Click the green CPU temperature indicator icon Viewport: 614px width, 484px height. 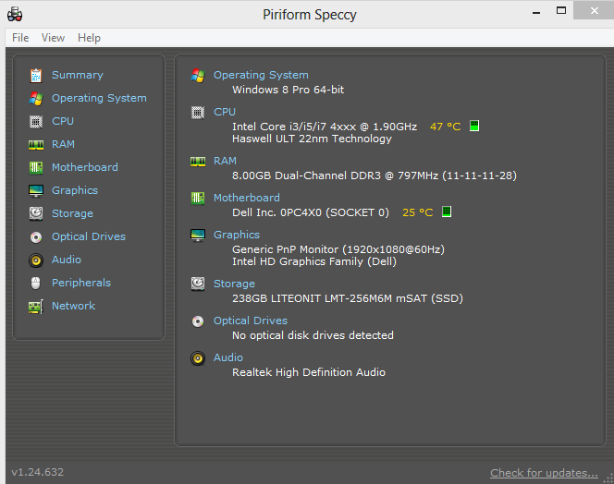pos(474,126)
